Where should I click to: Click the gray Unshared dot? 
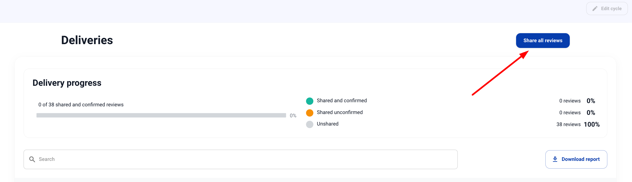[309, 124]
